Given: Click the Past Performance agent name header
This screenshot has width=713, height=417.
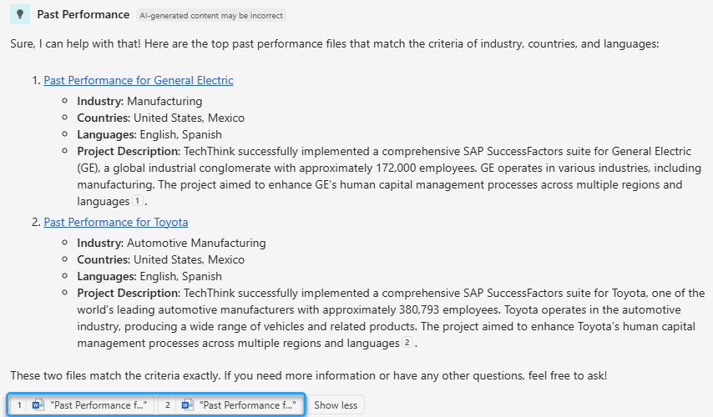Looking at the screenshot, I should (x=83, y=15).
